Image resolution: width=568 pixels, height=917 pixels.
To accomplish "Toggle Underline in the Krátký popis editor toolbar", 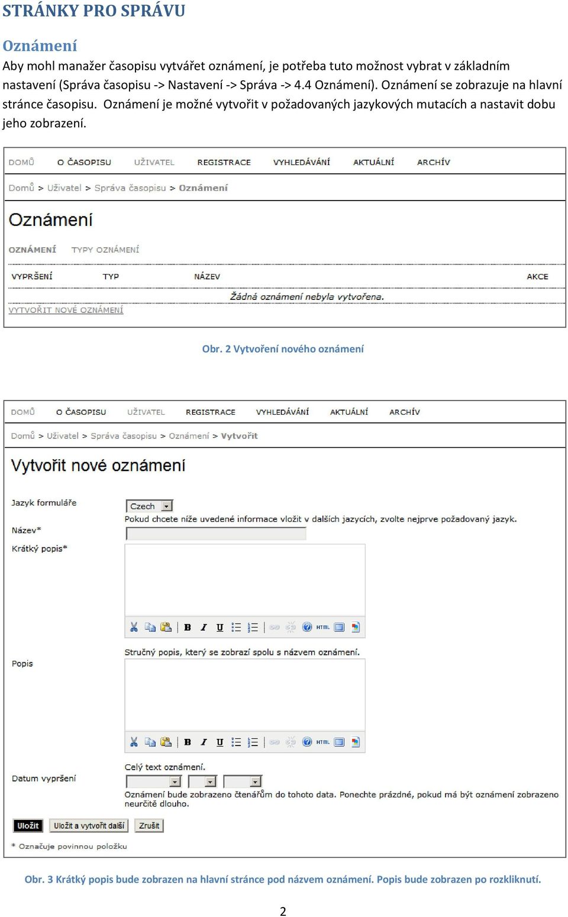I will click(x=220, y=627).
